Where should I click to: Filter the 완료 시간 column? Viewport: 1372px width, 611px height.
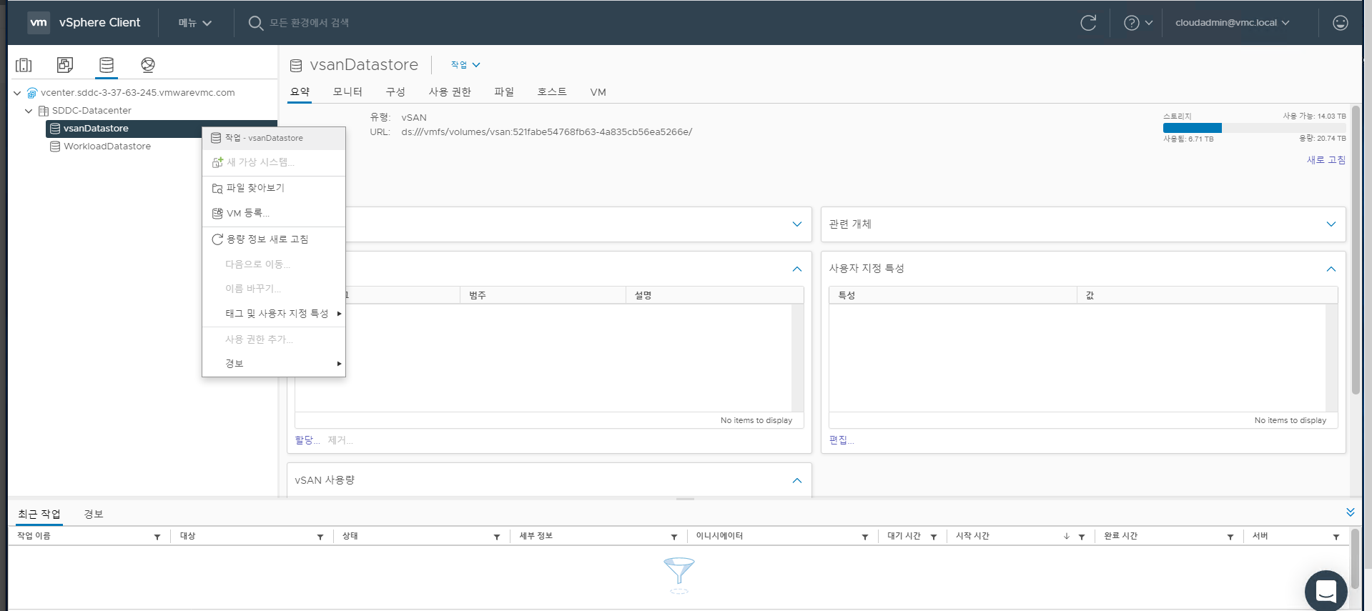coord(1230,537)
